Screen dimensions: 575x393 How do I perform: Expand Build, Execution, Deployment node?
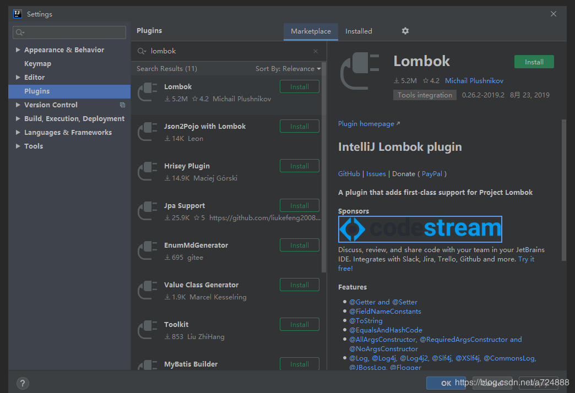[x=18, y=118]
